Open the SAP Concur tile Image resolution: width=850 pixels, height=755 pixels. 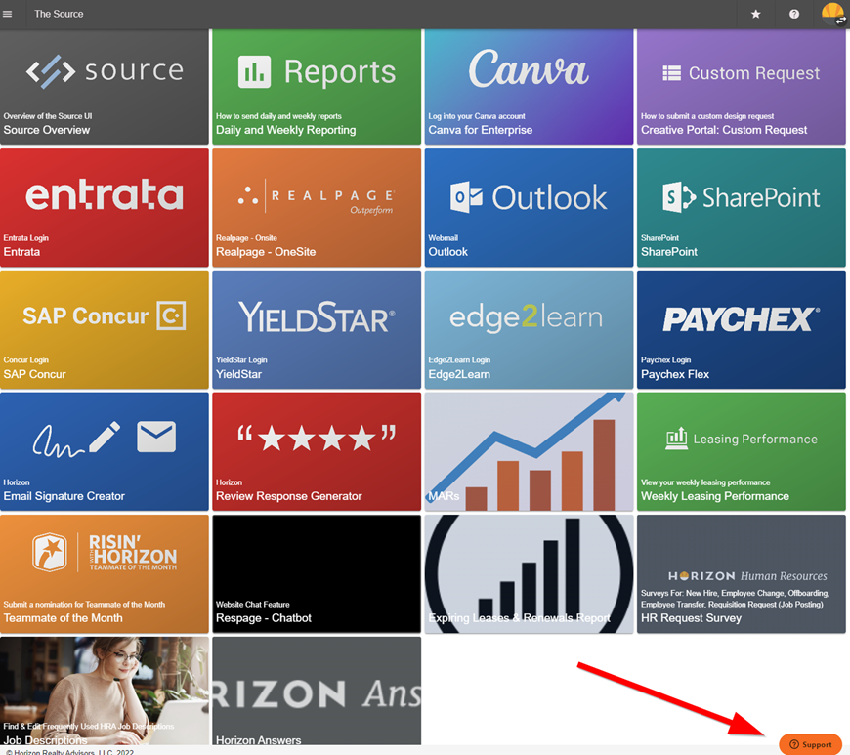coord(105,330)
